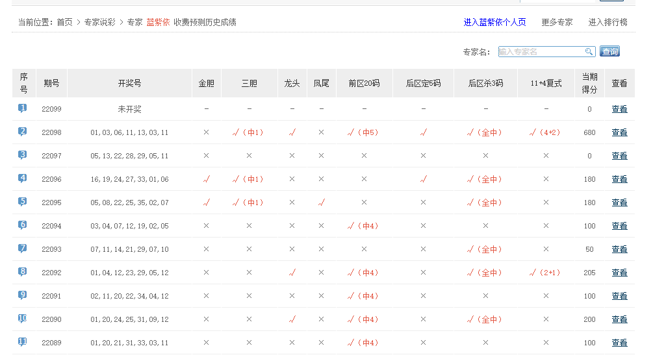
Task: Click the number 6 sequence badge icon
Action: coord(23,225)
